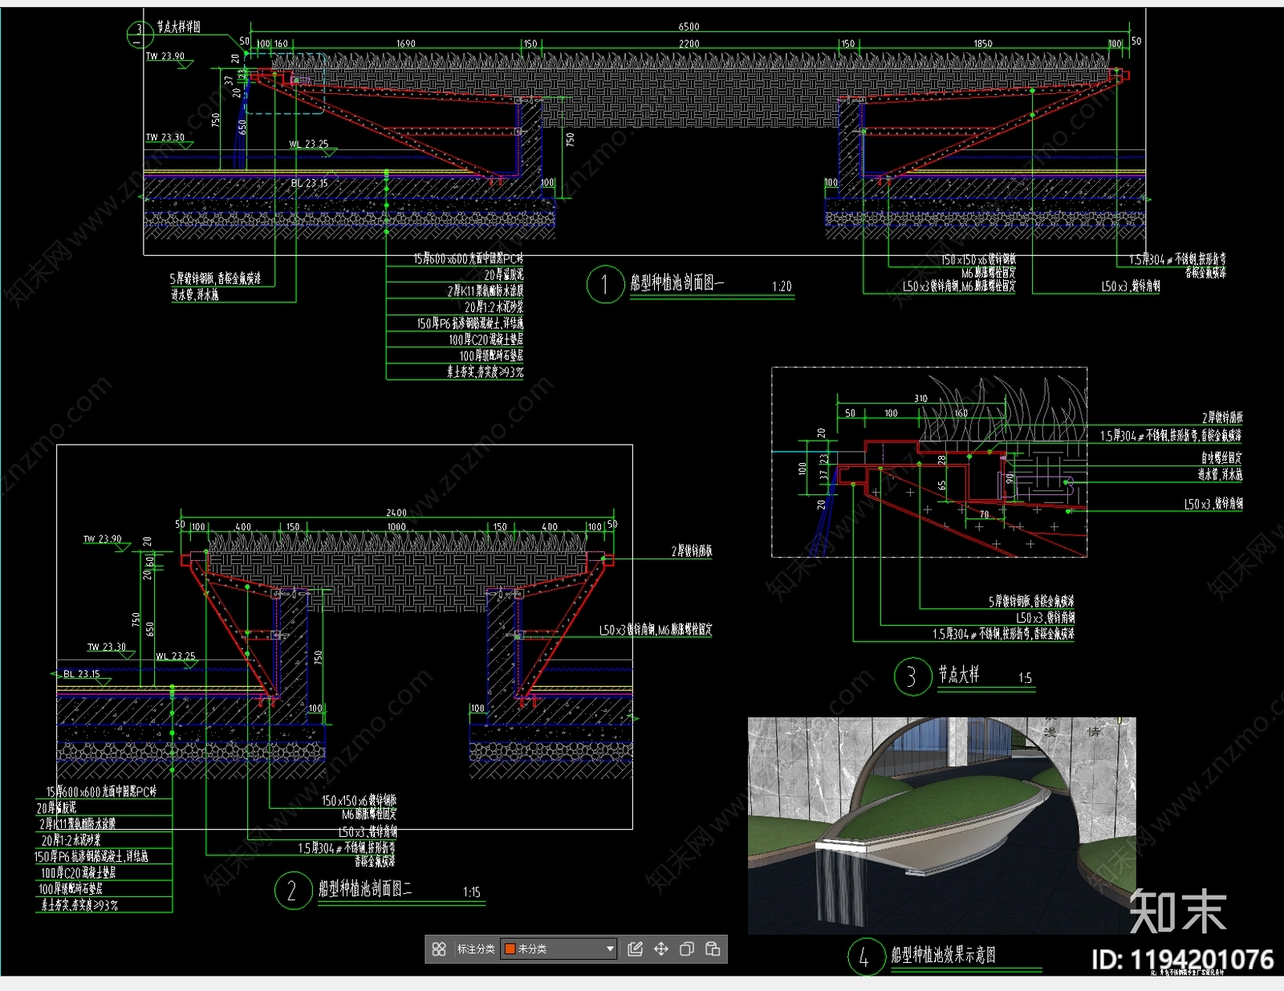This screenshot has width=1284, height=991.
Task: Select the 6500 overall dimension
Action: [x=689, y=26]
